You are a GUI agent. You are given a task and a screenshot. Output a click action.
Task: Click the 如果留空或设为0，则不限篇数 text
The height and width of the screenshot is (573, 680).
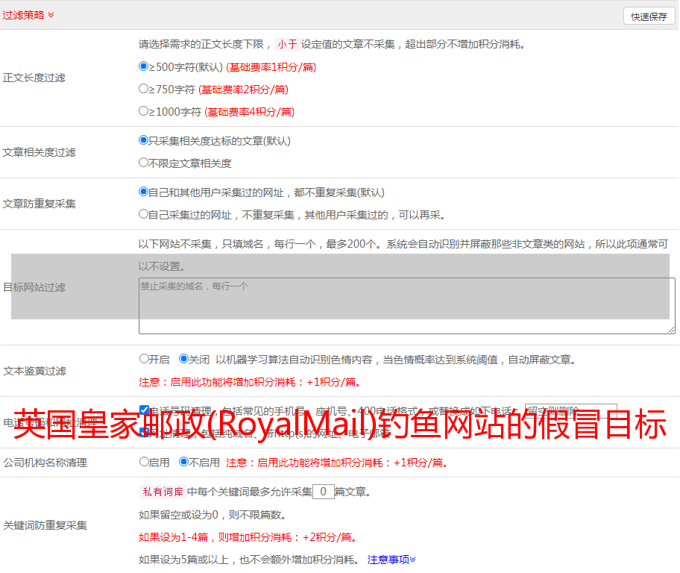click(x=212, y=515)
